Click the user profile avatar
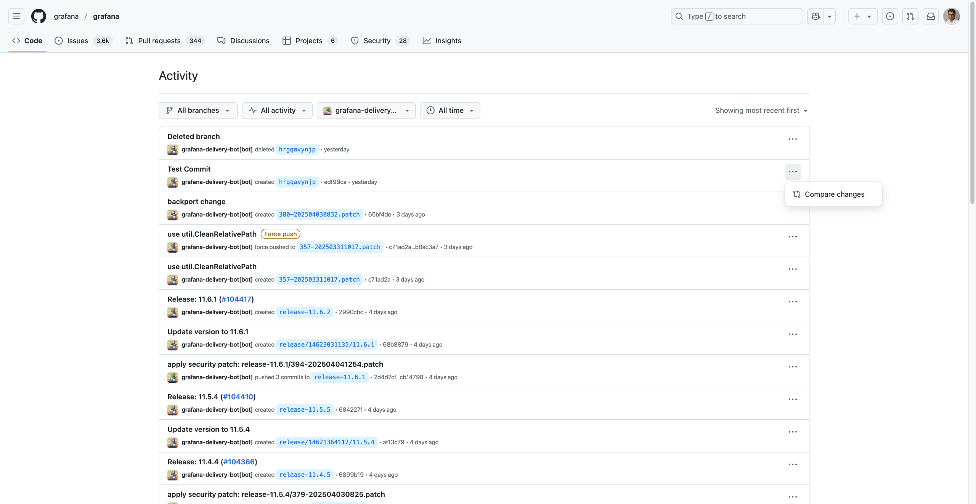The image size is (976, 504). point(951,16)
